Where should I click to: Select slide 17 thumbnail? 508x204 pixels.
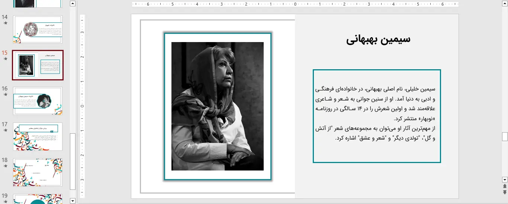pos(38,137)
